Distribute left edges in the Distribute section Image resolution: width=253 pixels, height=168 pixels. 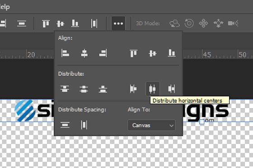click(x=133, y=89)
